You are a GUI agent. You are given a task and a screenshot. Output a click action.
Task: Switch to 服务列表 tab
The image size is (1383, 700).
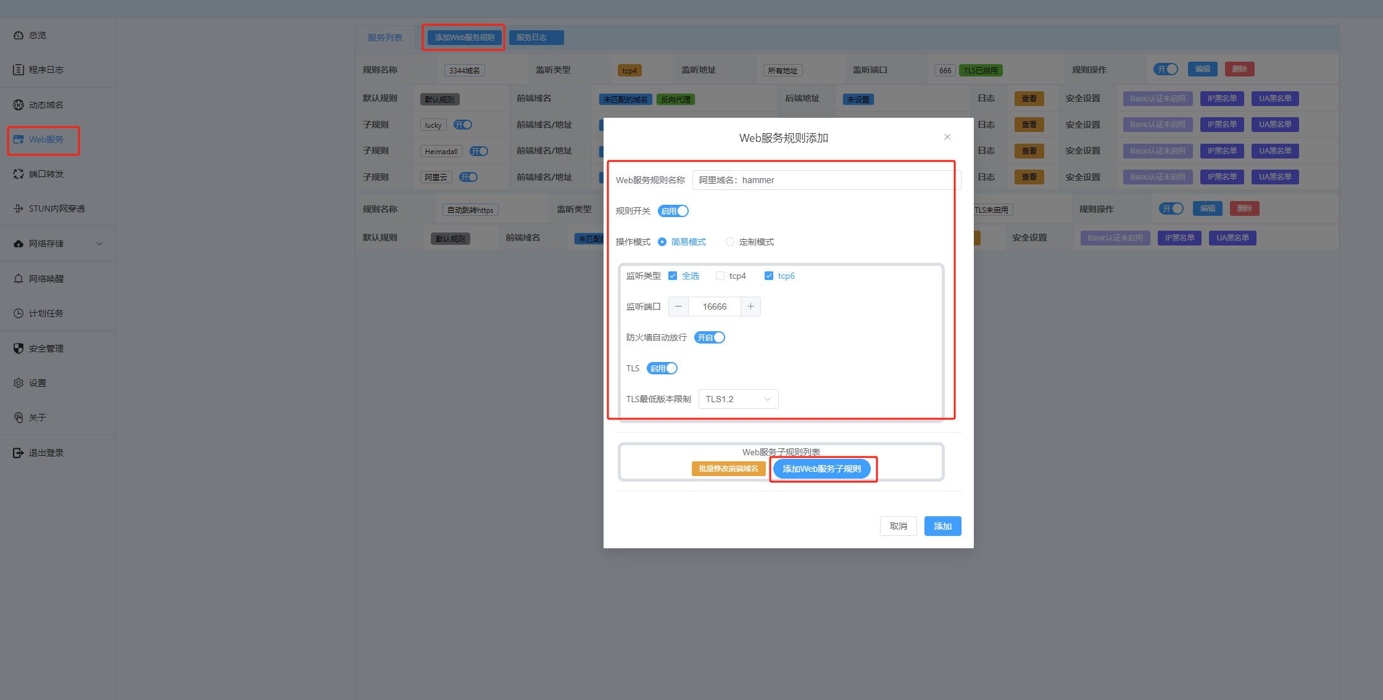click(x=385, y=38)
